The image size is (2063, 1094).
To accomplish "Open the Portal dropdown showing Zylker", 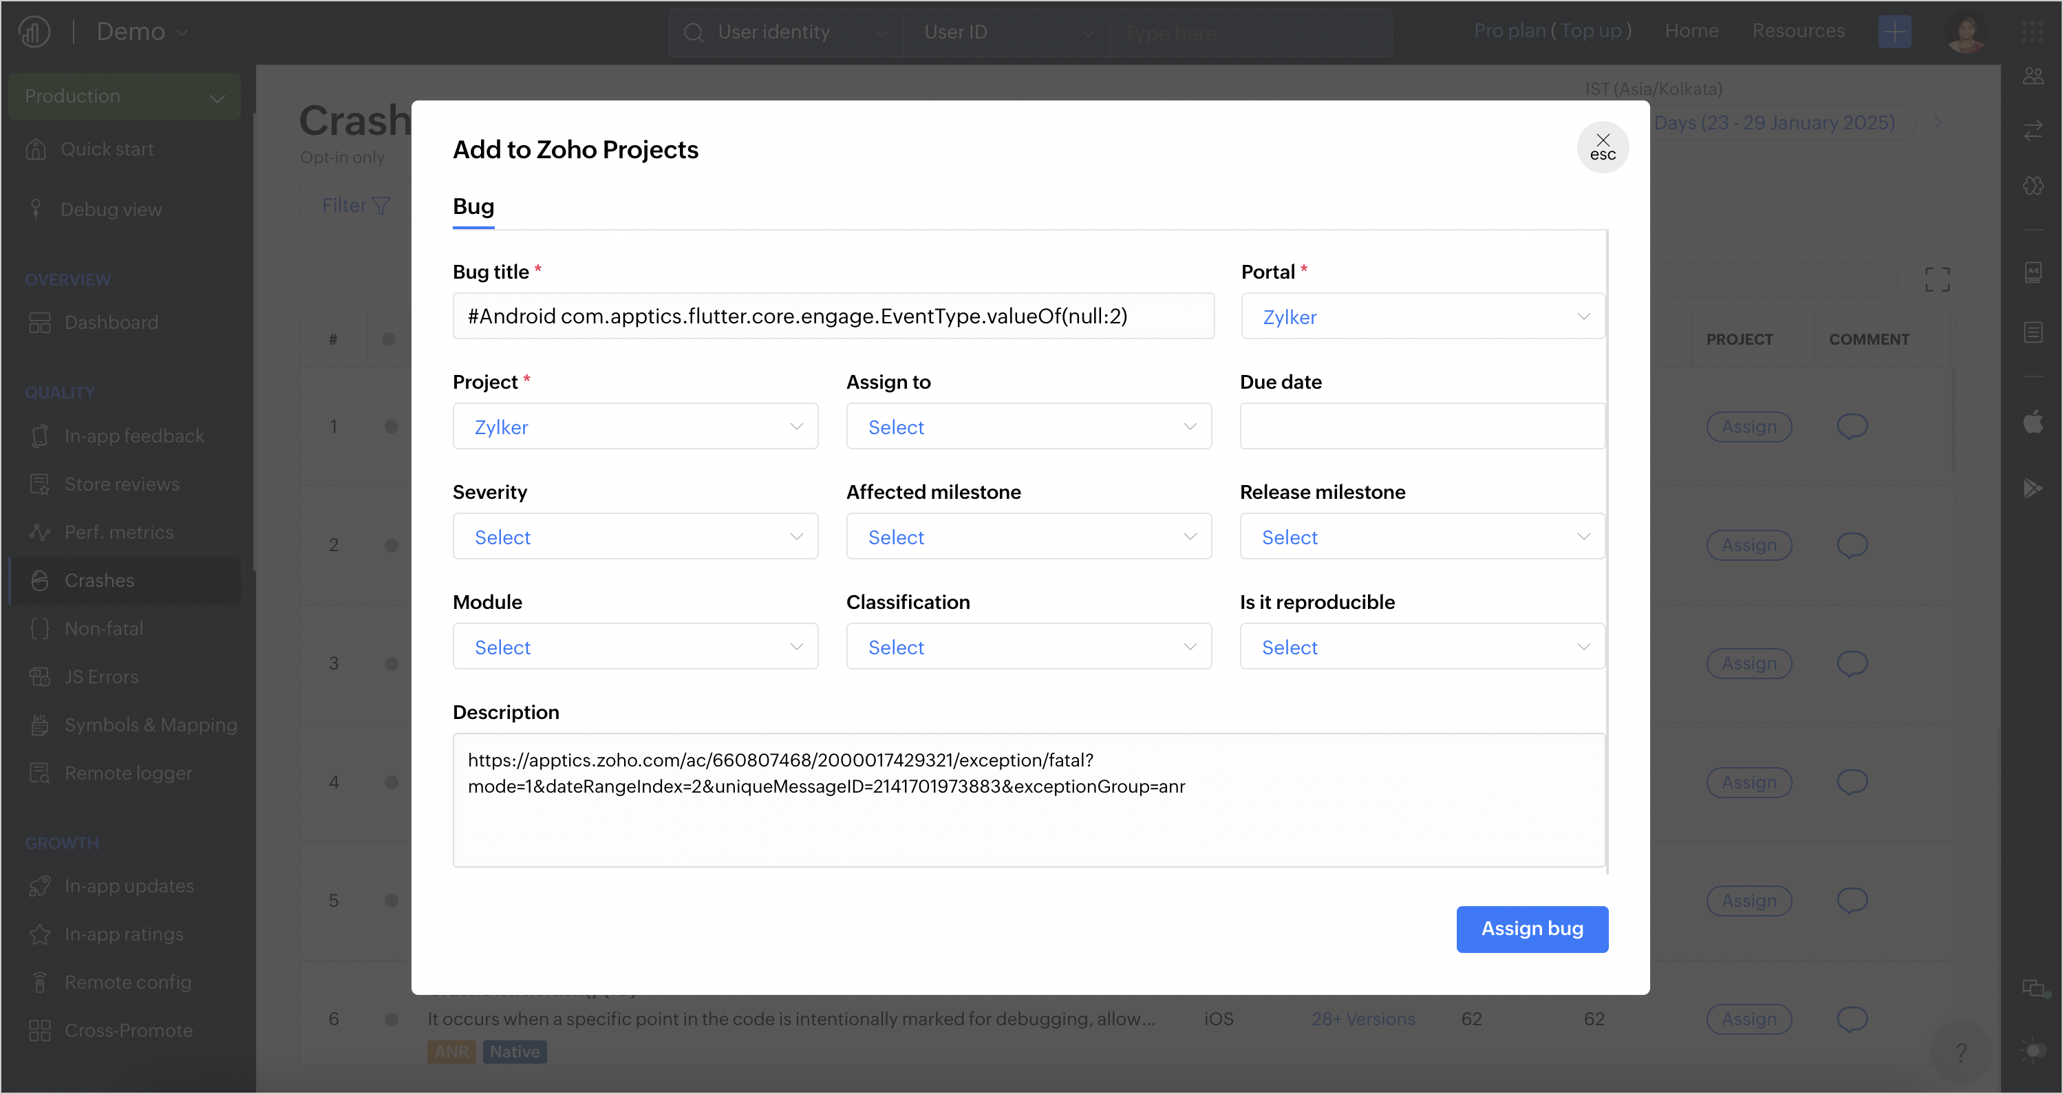I will (x=1422, y=317).
